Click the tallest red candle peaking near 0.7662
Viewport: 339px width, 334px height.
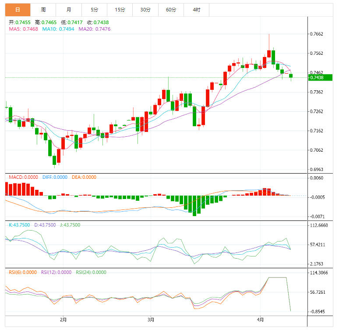(269, 53)
